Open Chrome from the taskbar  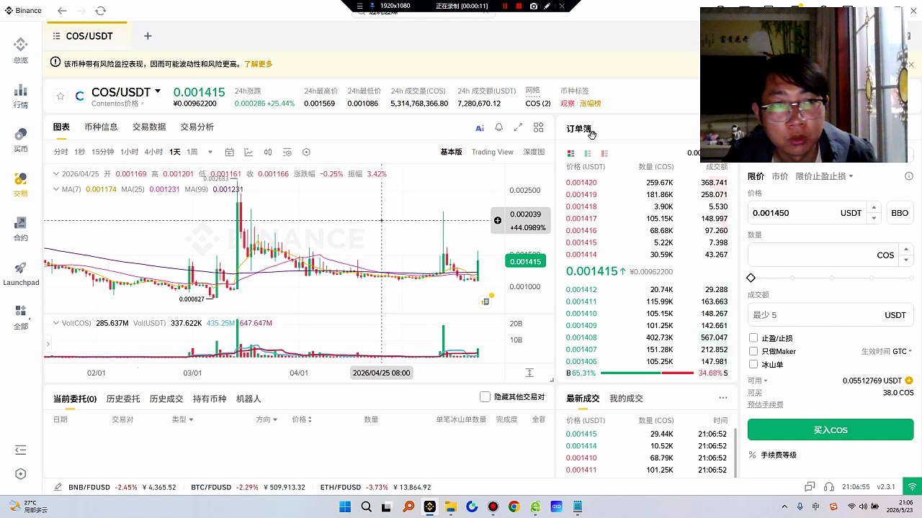(514, 506)
